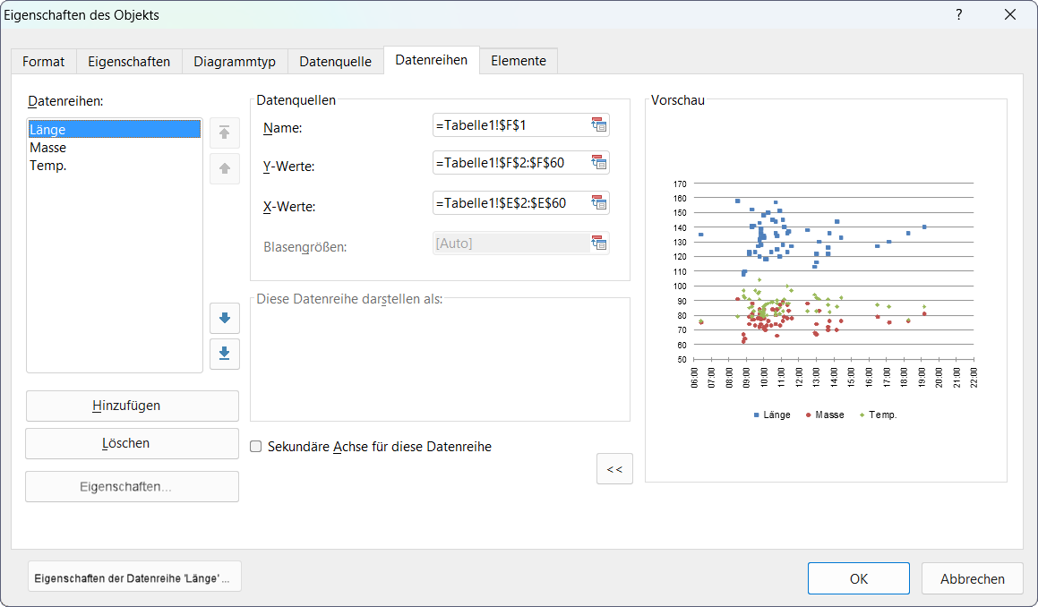Go to the Diagrammtyp tab
The image size is (1038, 607).
pos(235,62)
